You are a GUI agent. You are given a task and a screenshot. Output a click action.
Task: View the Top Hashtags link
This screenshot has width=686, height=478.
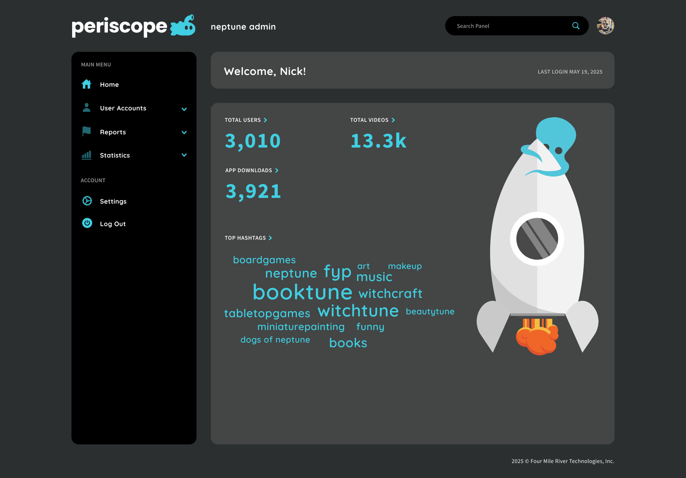click(248, 238)
